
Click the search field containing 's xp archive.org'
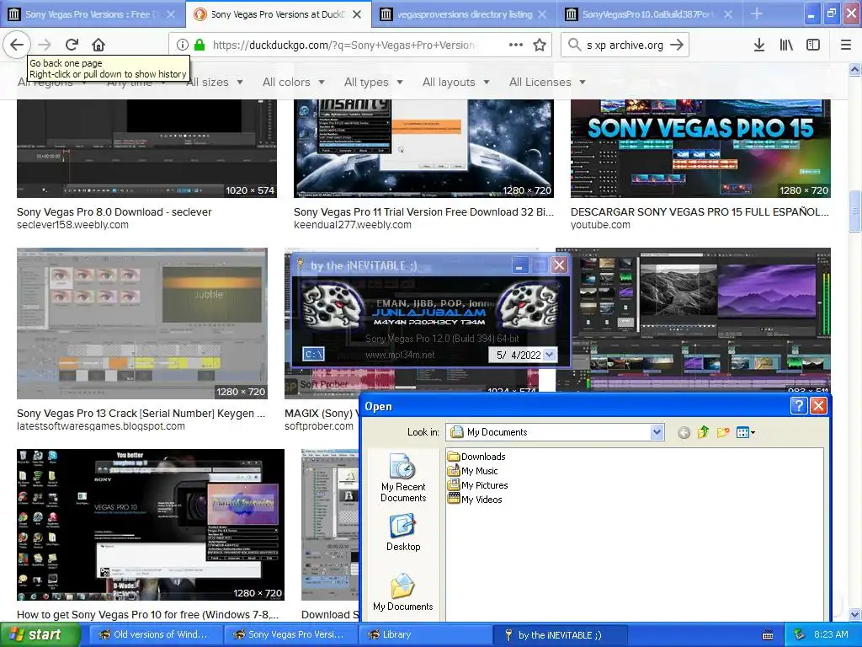point(625,45)
